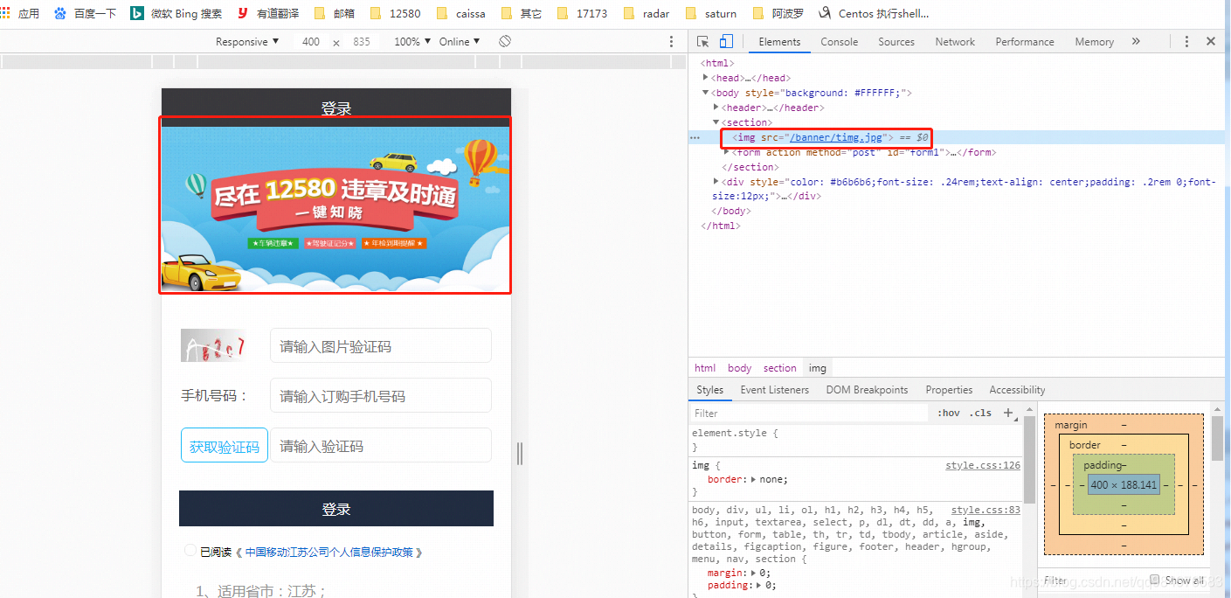Expand the header node
This screenshot has width=1231, height=598.
[x=716, y=108]
